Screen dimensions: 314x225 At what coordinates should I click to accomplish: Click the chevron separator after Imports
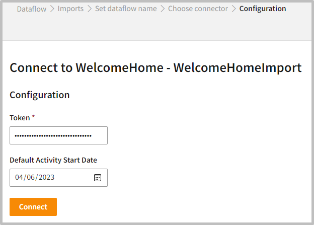tap(89, 9)
